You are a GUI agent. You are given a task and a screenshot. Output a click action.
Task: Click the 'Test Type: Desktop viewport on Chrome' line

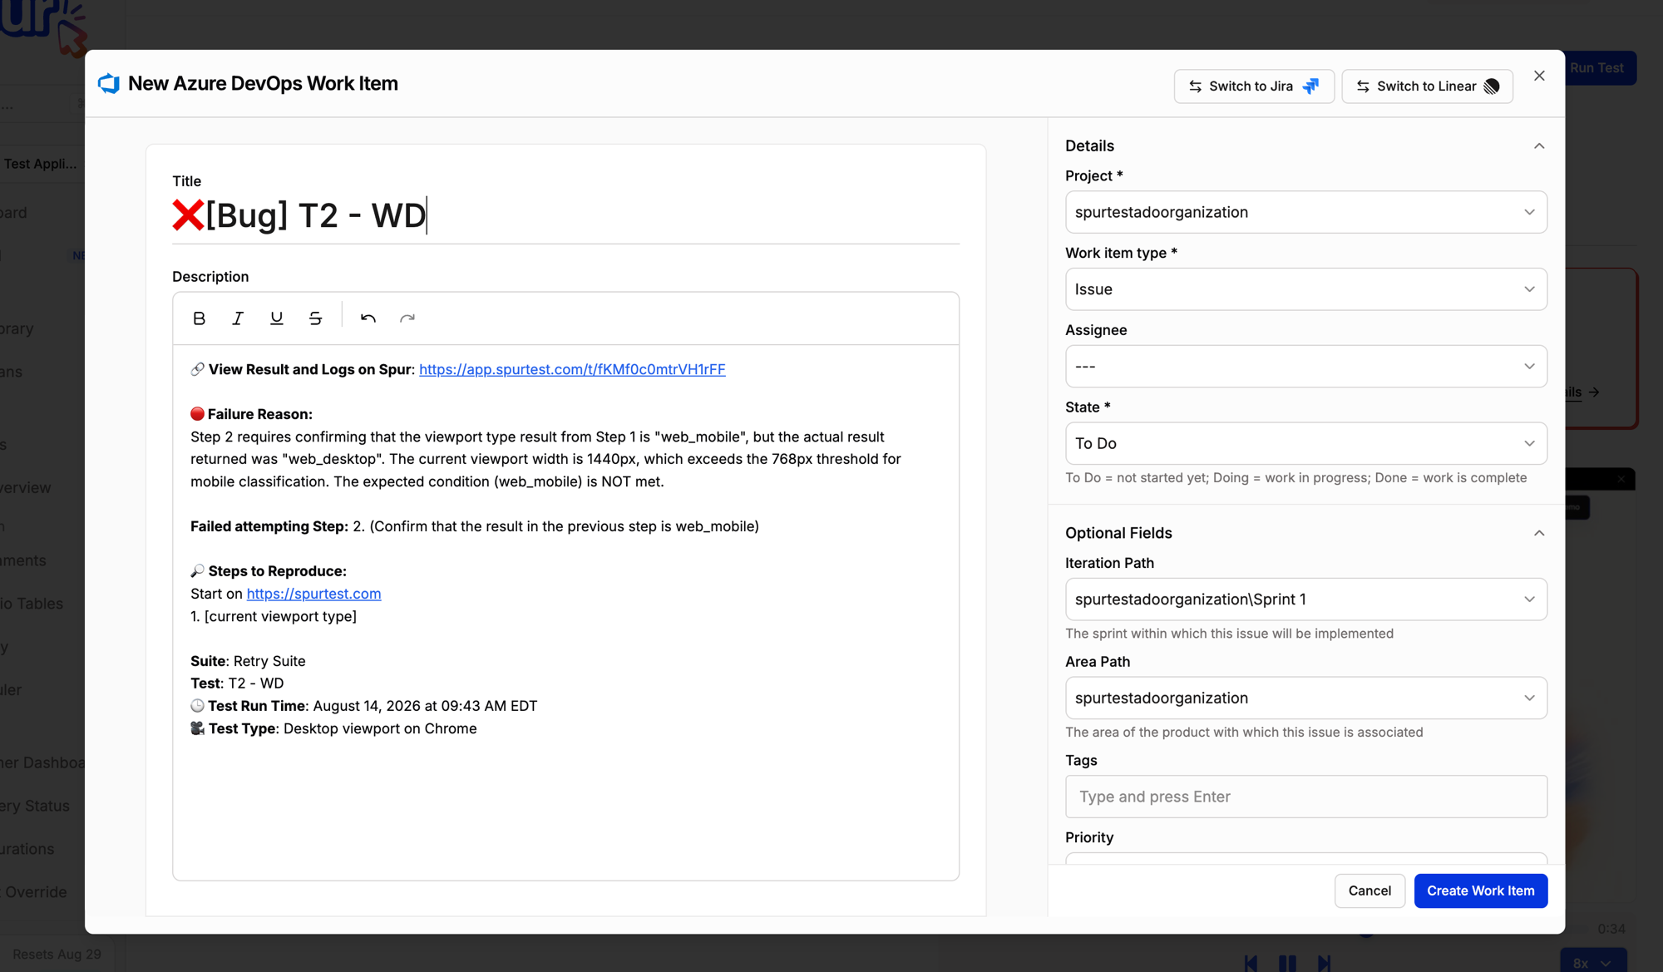(x=333, y=728)
